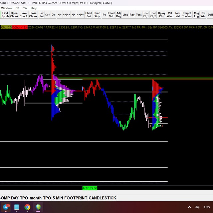Click the >|< compress spacing button
This screenshot has height=213, width=213.
click(73, 15)
